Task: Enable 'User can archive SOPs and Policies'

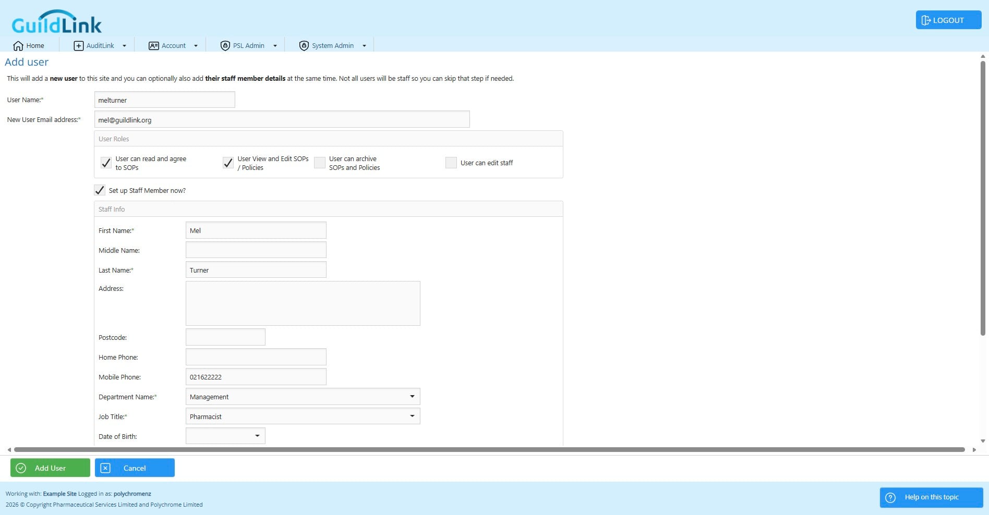Action: (320, 163)
